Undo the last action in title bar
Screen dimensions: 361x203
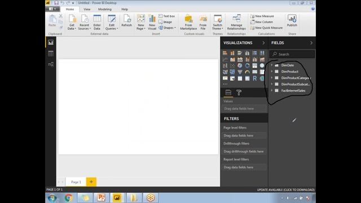63,3
